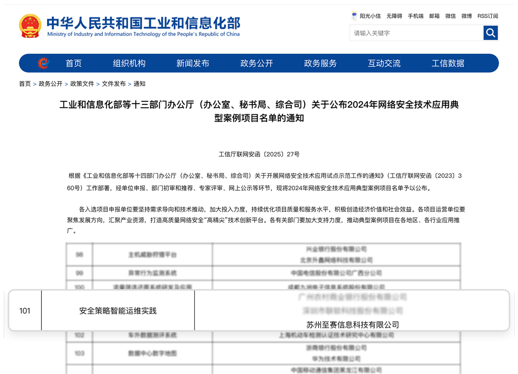Open the 工信数据 navigation item

[x=448, y=63]
